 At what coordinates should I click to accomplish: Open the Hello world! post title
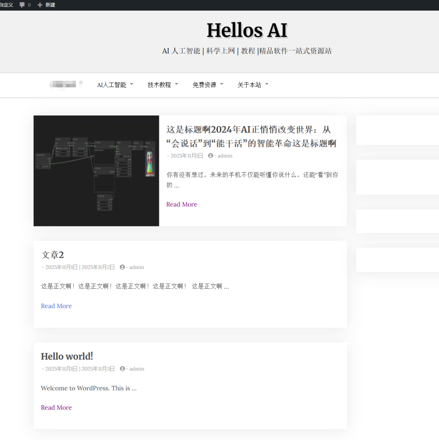(x=67, y=357)
